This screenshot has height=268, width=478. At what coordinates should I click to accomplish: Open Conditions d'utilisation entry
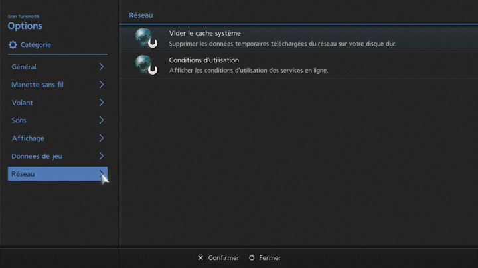tap(204, 60)
